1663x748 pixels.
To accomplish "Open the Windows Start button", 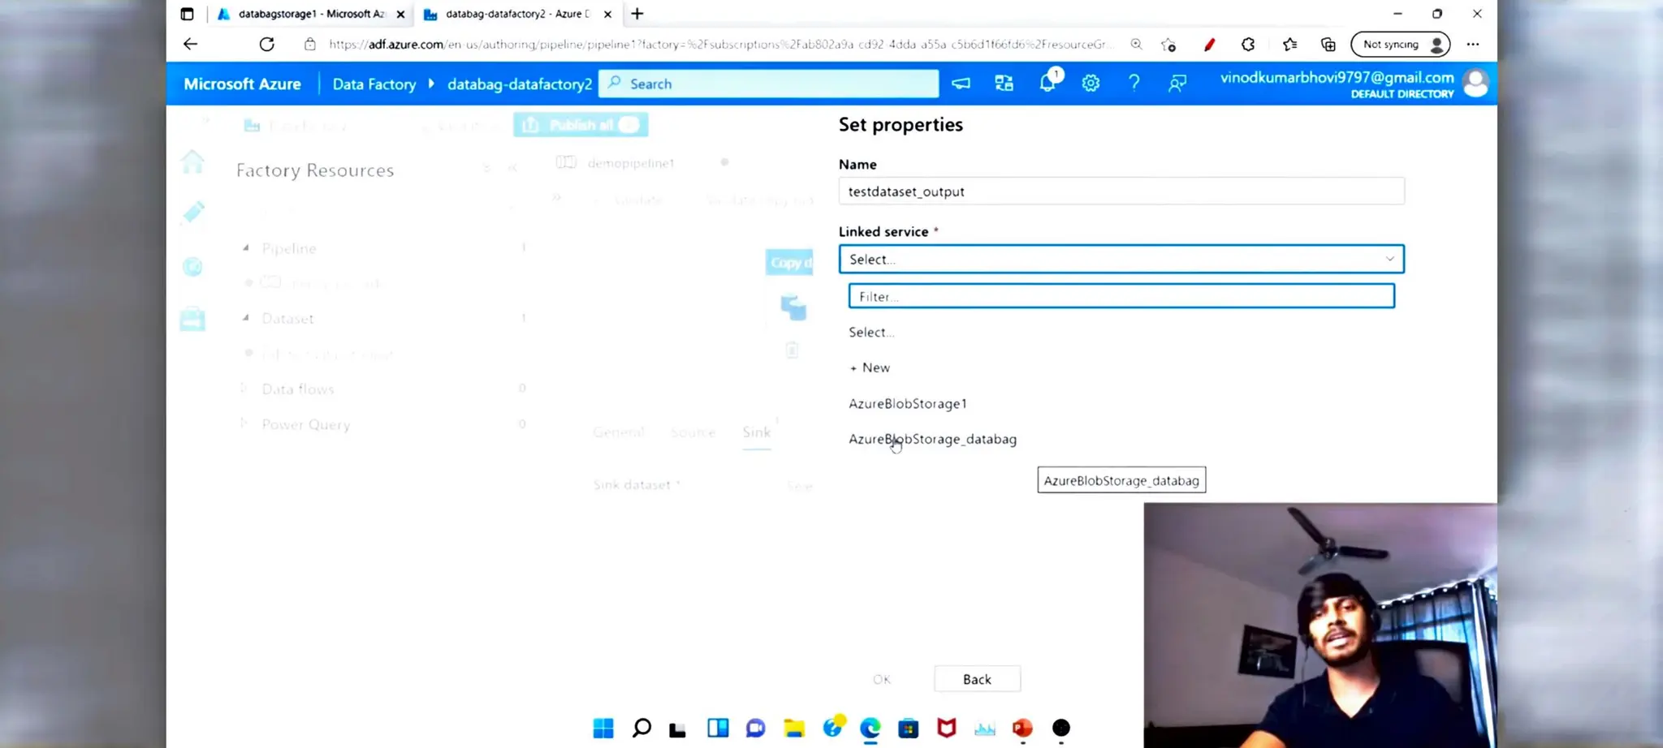I will coord(603,728).
